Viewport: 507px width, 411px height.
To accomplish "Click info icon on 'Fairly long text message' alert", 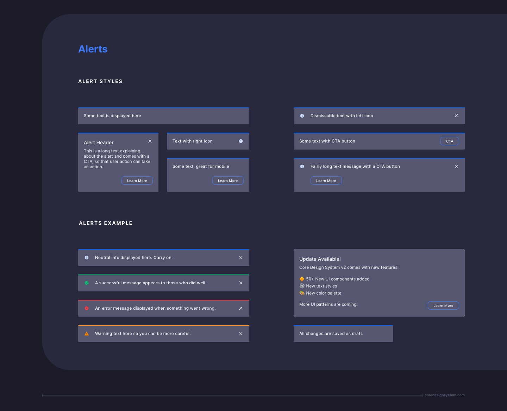I will click(302, 166).
